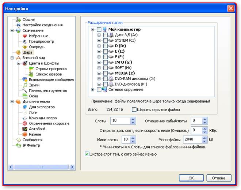
Task: Open the Избранные settings page
Action: [x=38, y=36]
